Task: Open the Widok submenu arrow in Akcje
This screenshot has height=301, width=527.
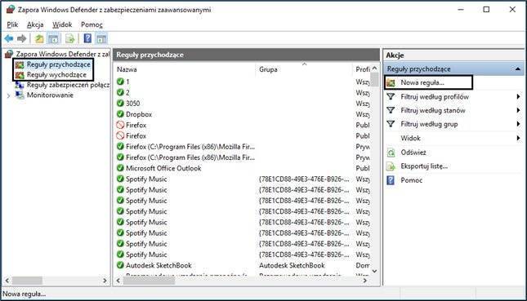Action: point(518,138)
